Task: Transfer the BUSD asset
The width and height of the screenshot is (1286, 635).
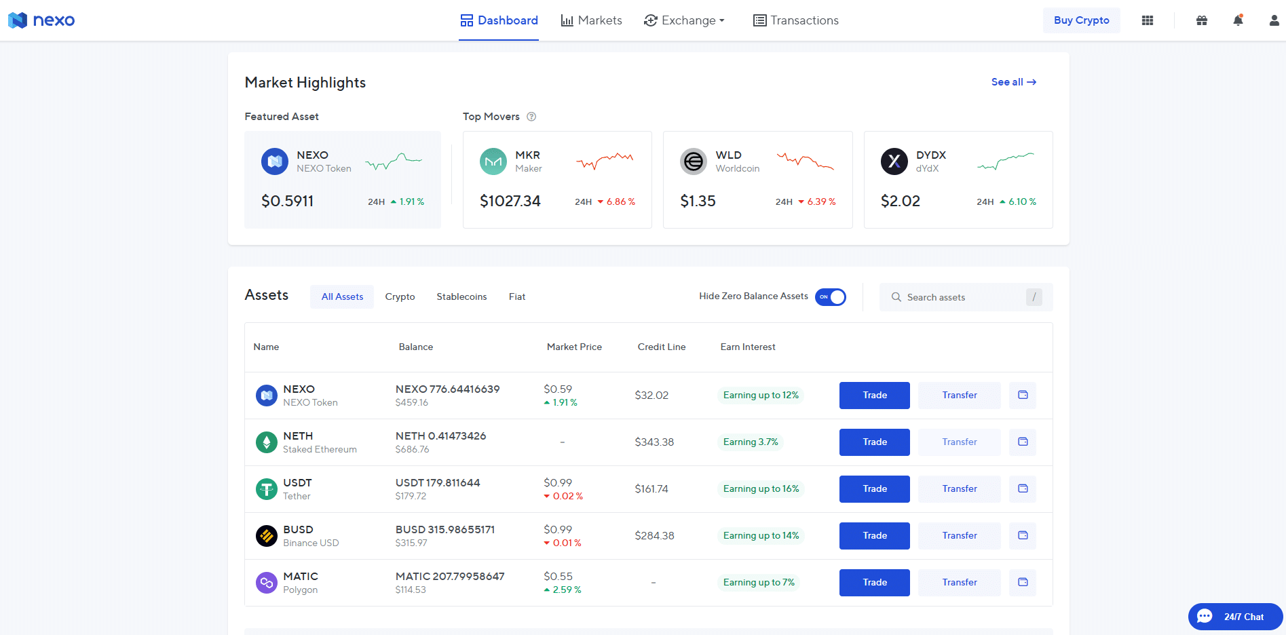Action: click(960, 536)
